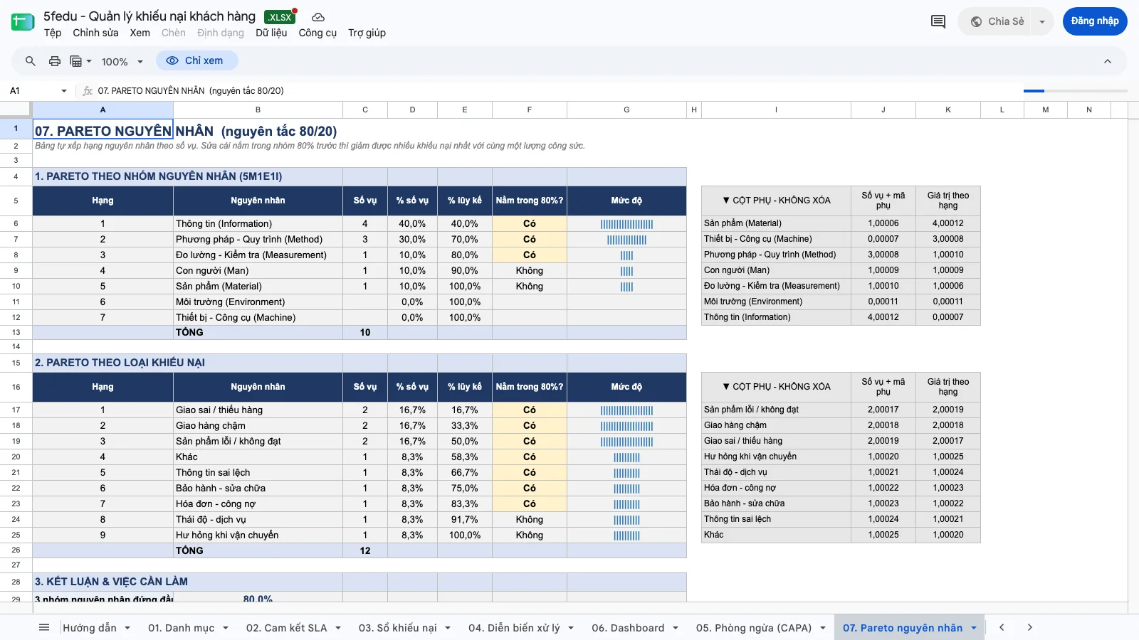
Task: Click the print icon
Action: coord(55,61)
